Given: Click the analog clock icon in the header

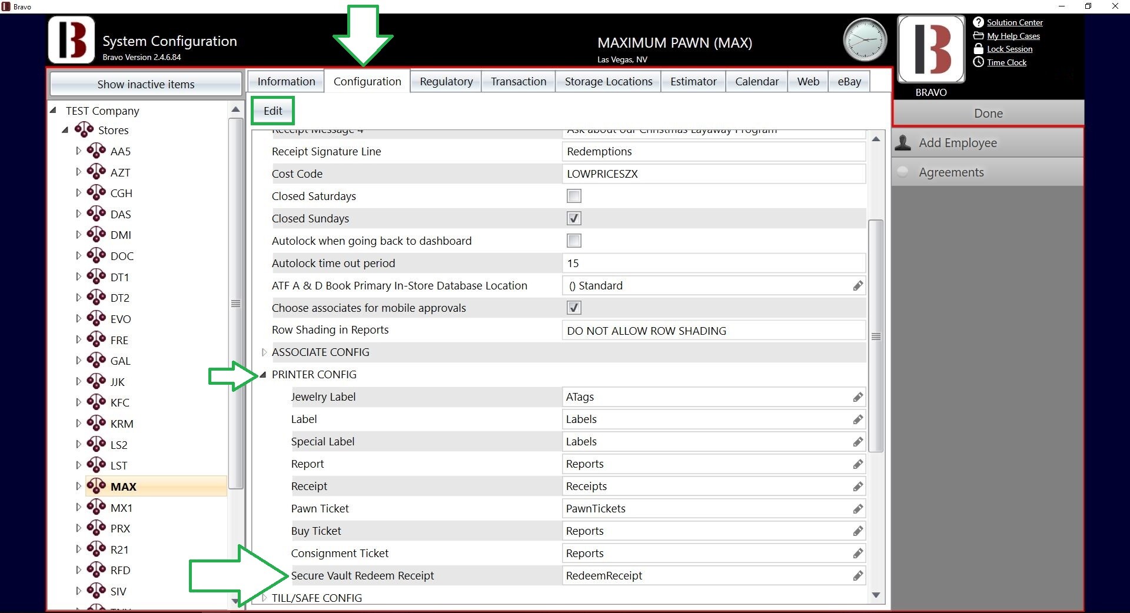Looking at the screenshot, I should (x=865, y=40).
